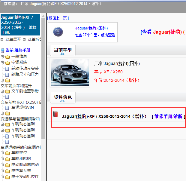
Task: Click the 厂家:Jaguar(捷豹)(国外) text
Action: click(117, 64)
